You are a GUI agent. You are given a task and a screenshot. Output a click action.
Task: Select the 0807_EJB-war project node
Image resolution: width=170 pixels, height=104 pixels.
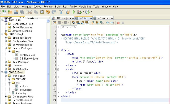(x=16, y=72)
